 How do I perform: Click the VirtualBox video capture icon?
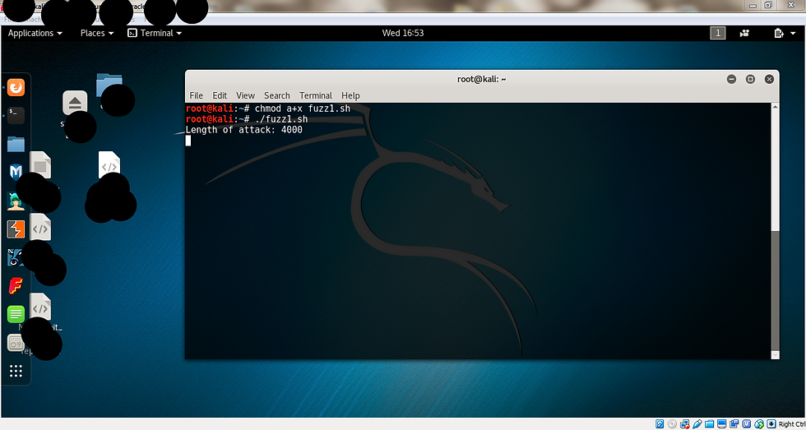pos(734,424)
